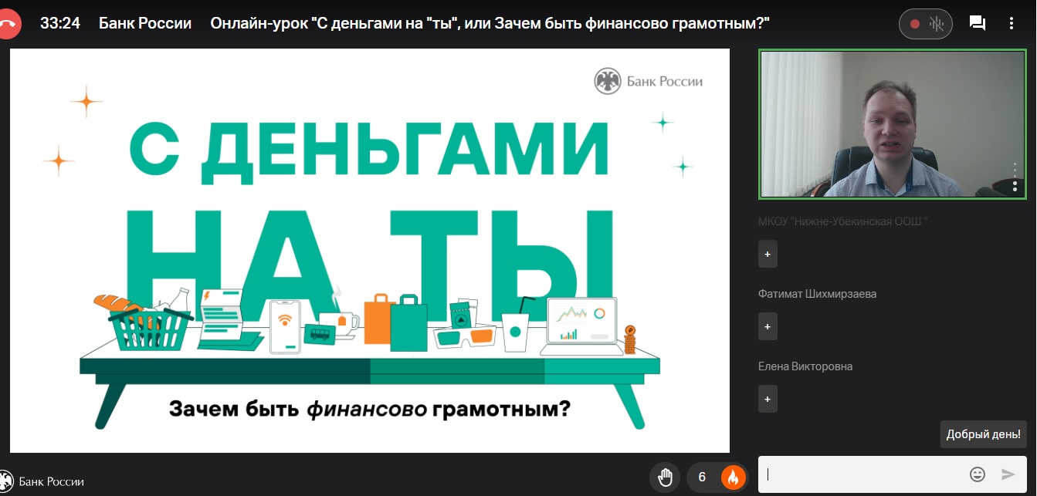
Task: Click the plus button under Елена Викторовна
Action: click(x=768, y=399)
